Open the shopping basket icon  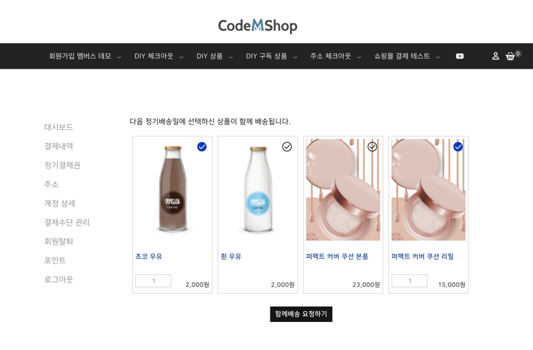[510, 56]
